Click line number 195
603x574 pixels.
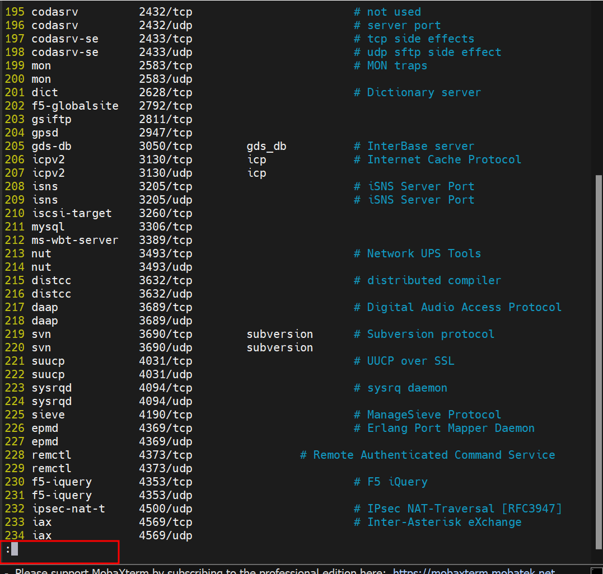tap(15, 12)
